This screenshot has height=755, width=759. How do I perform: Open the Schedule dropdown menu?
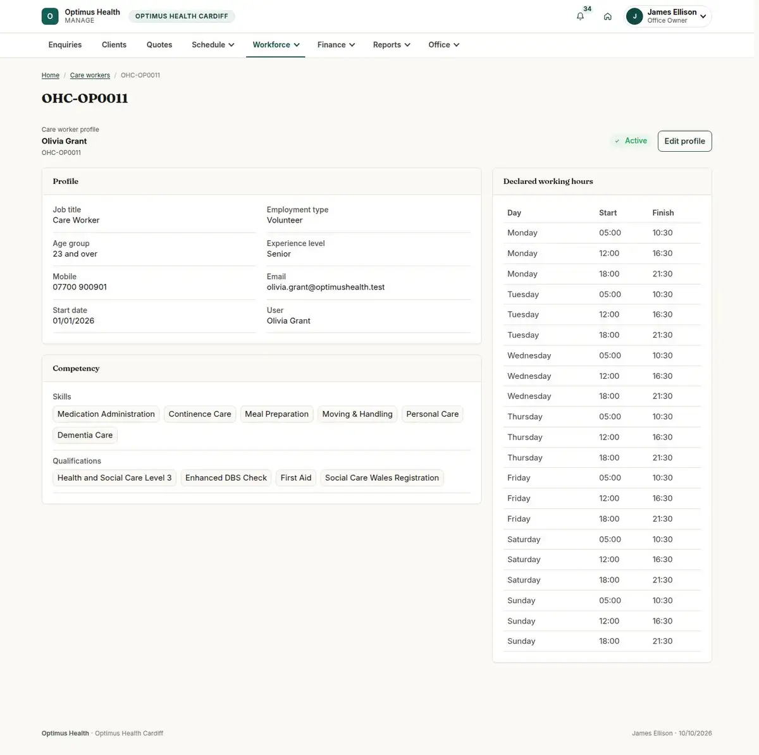point(213,45)
